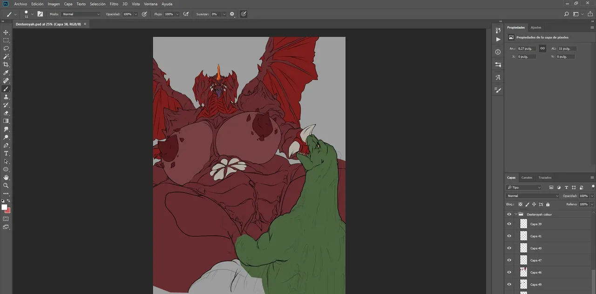Screen dimensions: 596x294
Task: Select the Ellipse shape tool
Action: (6, 169)
